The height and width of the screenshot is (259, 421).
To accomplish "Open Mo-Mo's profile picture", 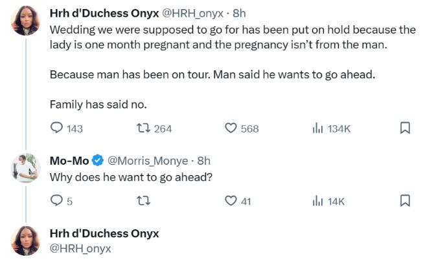I will (x=27, y=169).
